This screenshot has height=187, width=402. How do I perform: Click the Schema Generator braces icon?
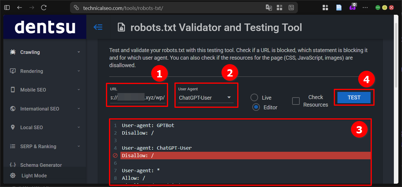click(12, 165)
